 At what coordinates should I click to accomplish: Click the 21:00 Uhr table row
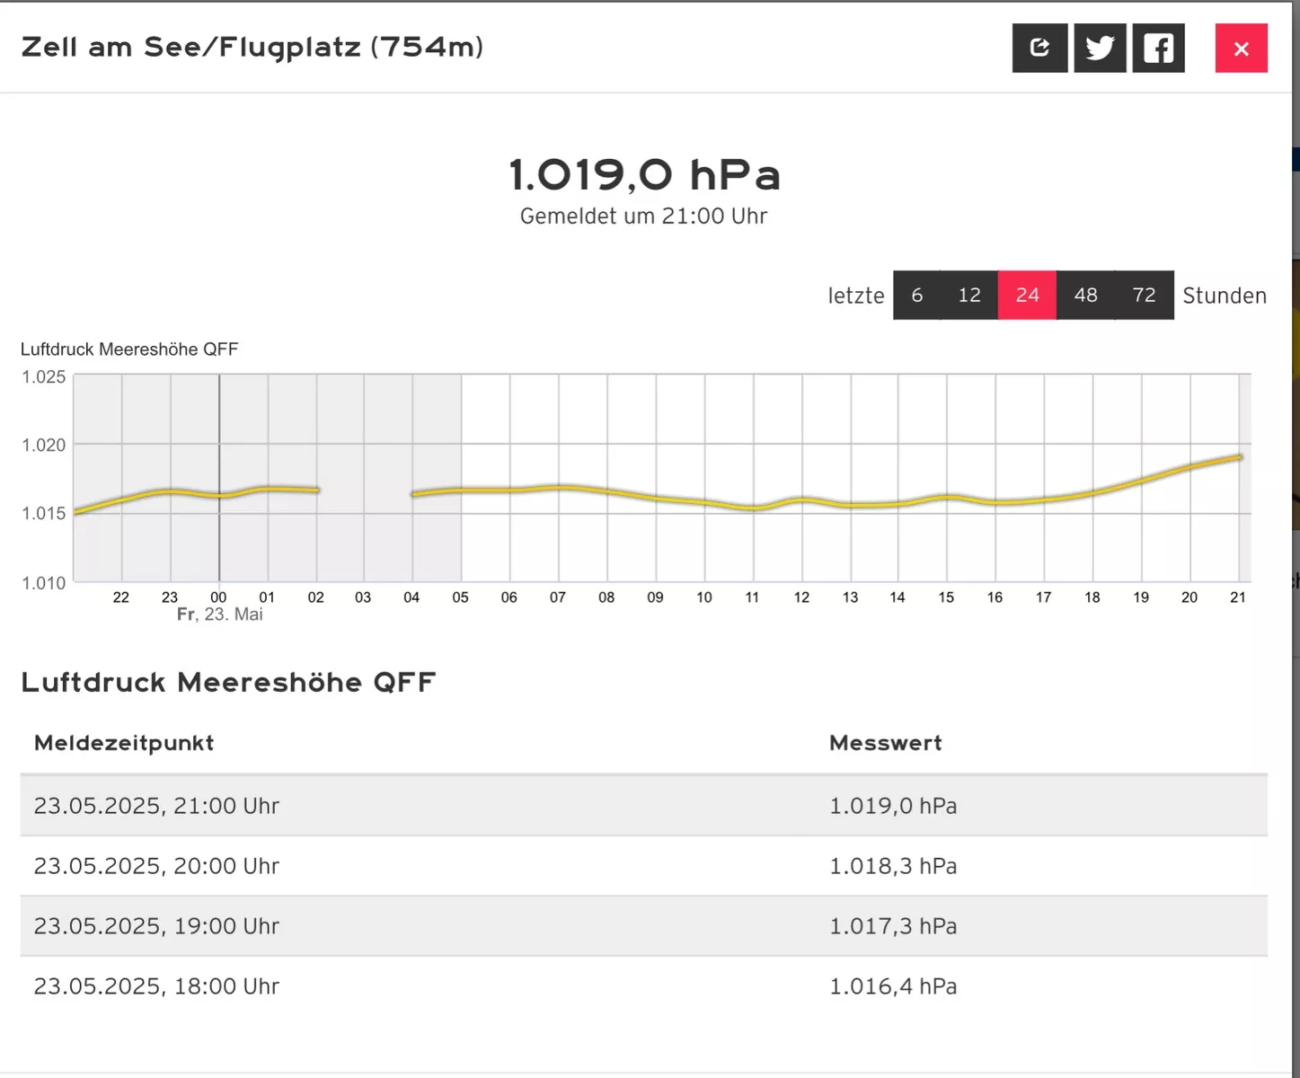643,806
